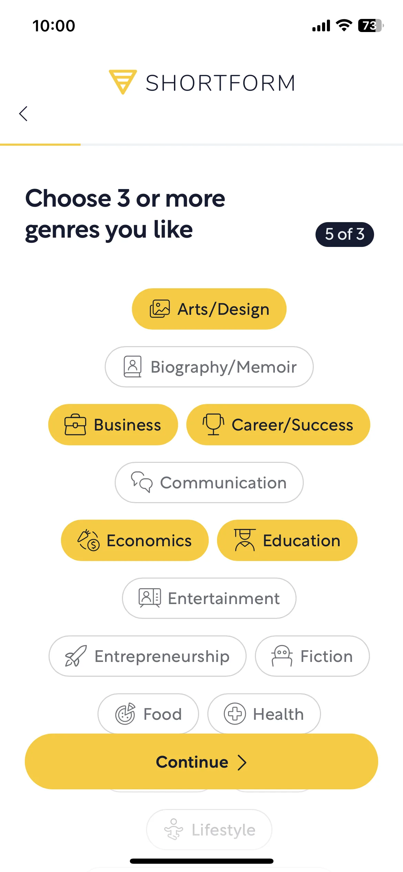Select the Biography/Memoir genre chip
The height and width of the screenshot is (872, 403).
tap(209, 366)
